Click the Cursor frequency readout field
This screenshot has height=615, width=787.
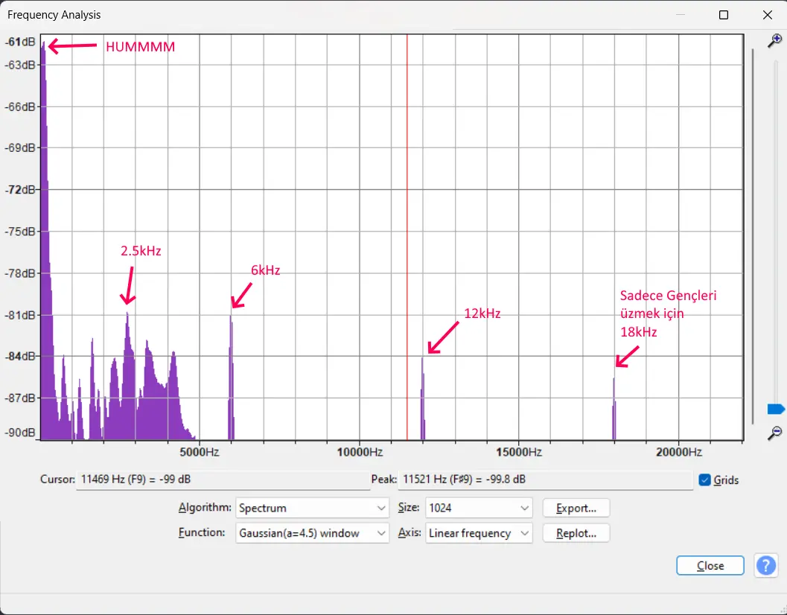point(223,480)
